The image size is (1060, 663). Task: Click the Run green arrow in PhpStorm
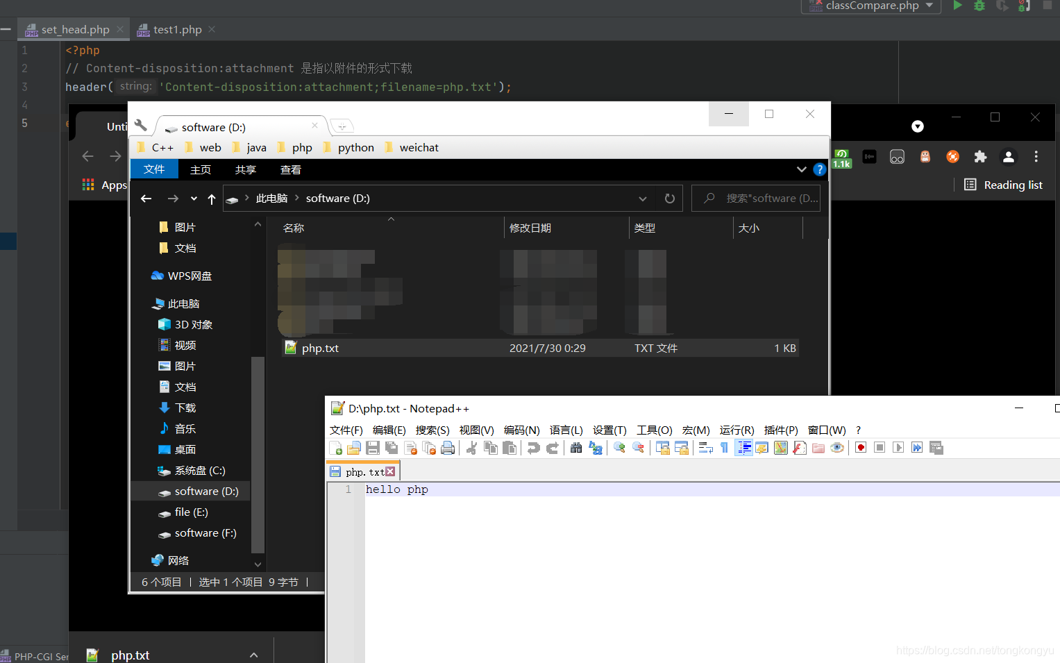pyautogui.click(x=957, y=6)
